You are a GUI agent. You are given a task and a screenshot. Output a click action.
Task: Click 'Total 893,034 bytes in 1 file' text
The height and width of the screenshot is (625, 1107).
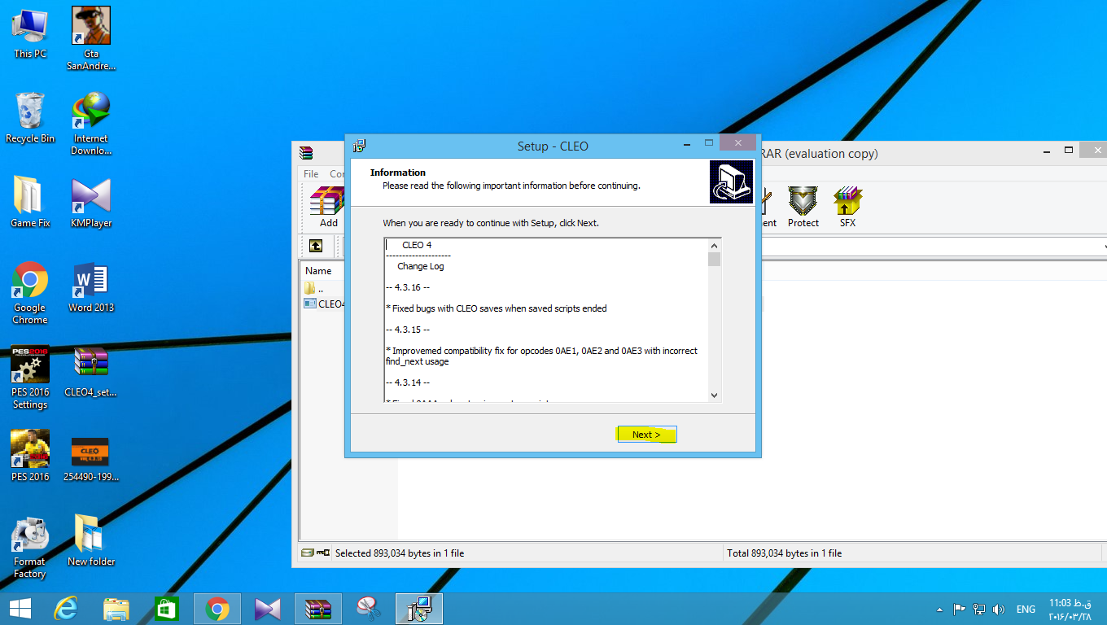click(x=785, y=553)
